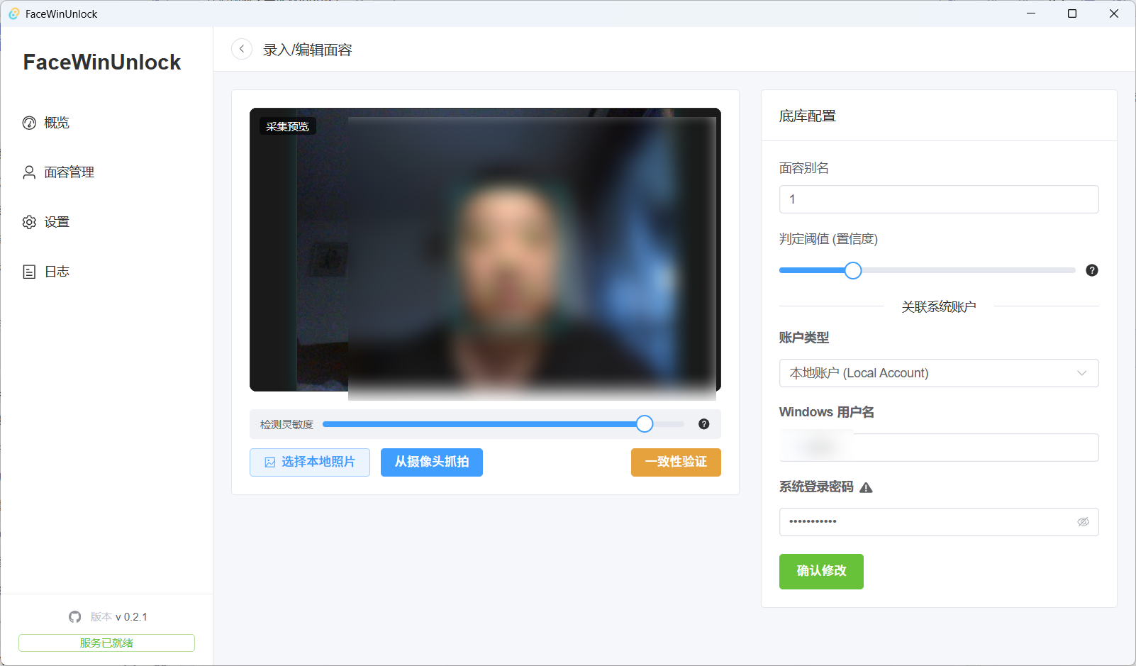The width and height of the screenshot is (1136, 666).
Task: Adjust the 检测灵敏度 sensitivity slider handle
Action: click(645, 424)
